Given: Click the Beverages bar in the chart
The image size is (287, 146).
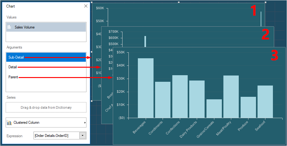Looking at the screenshot, I should [146, 88].
